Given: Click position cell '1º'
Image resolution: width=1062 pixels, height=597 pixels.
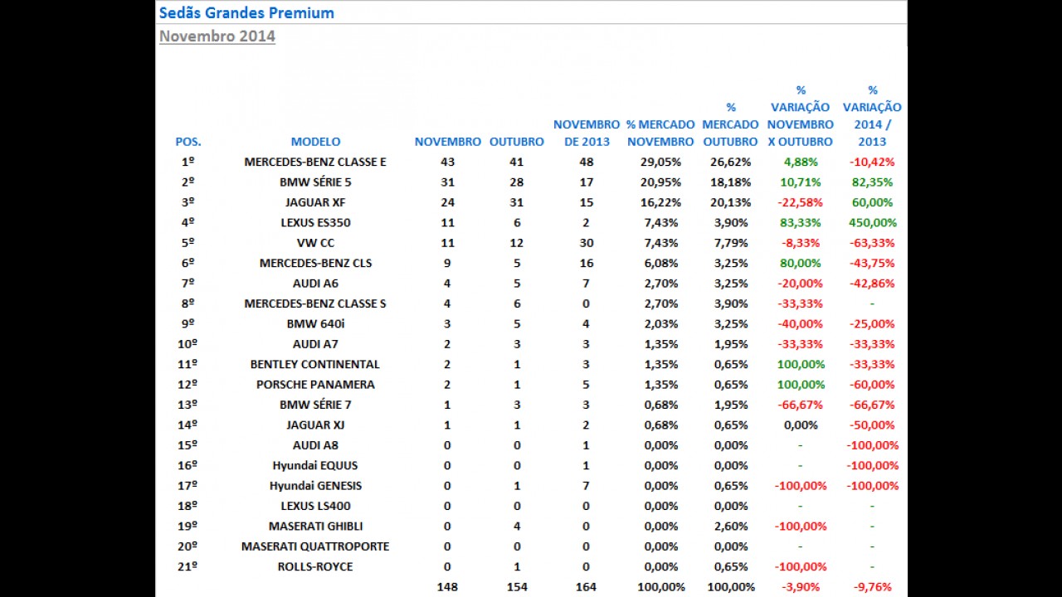Looking at the screenshot, I should click(188, 162).
